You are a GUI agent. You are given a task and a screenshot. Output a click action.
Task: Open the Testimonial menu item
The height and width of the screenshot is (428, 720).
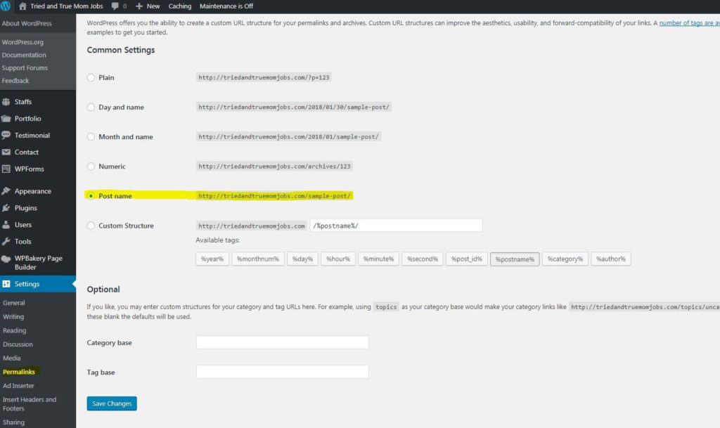(32, 136)
